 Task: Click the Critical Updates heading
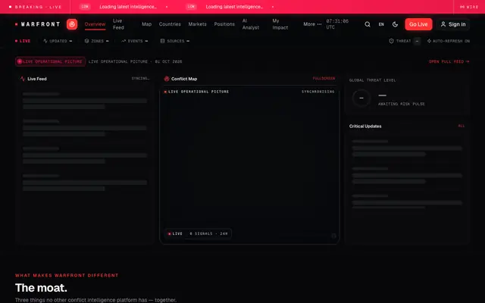point(365,127)
